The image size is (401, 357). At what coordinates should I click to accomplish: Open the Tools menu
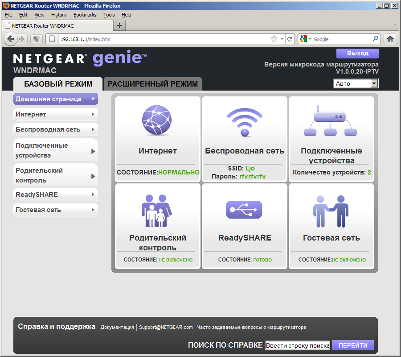click(x=109, y=15)
